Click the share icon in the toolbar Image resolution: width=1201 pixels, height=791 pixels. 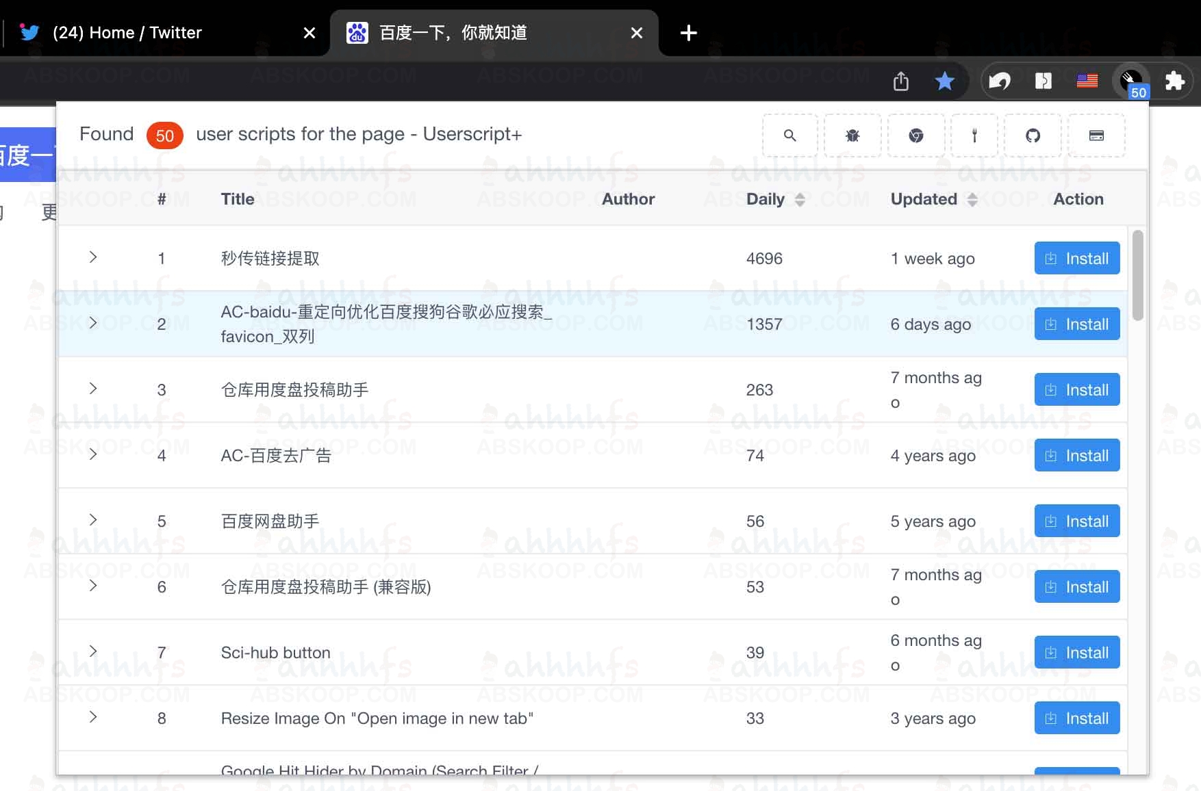900,80
